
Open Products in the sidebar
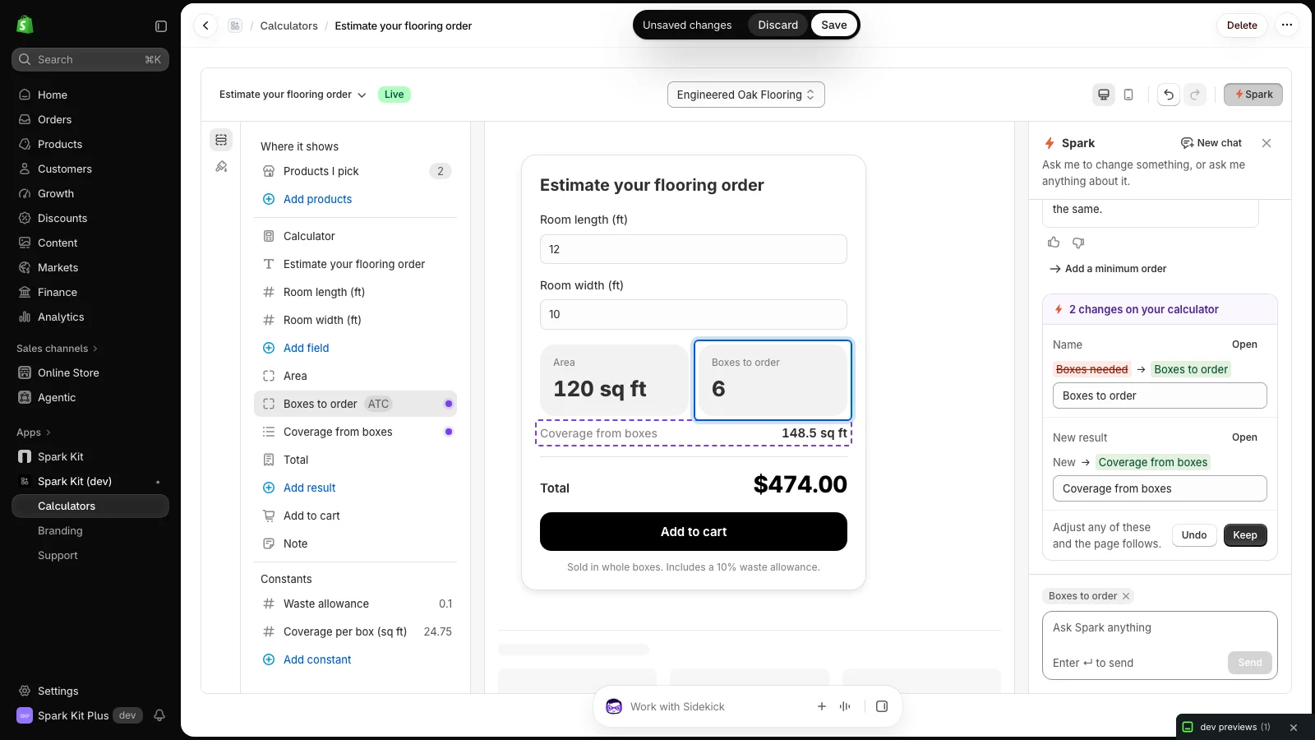coord(90,144)
